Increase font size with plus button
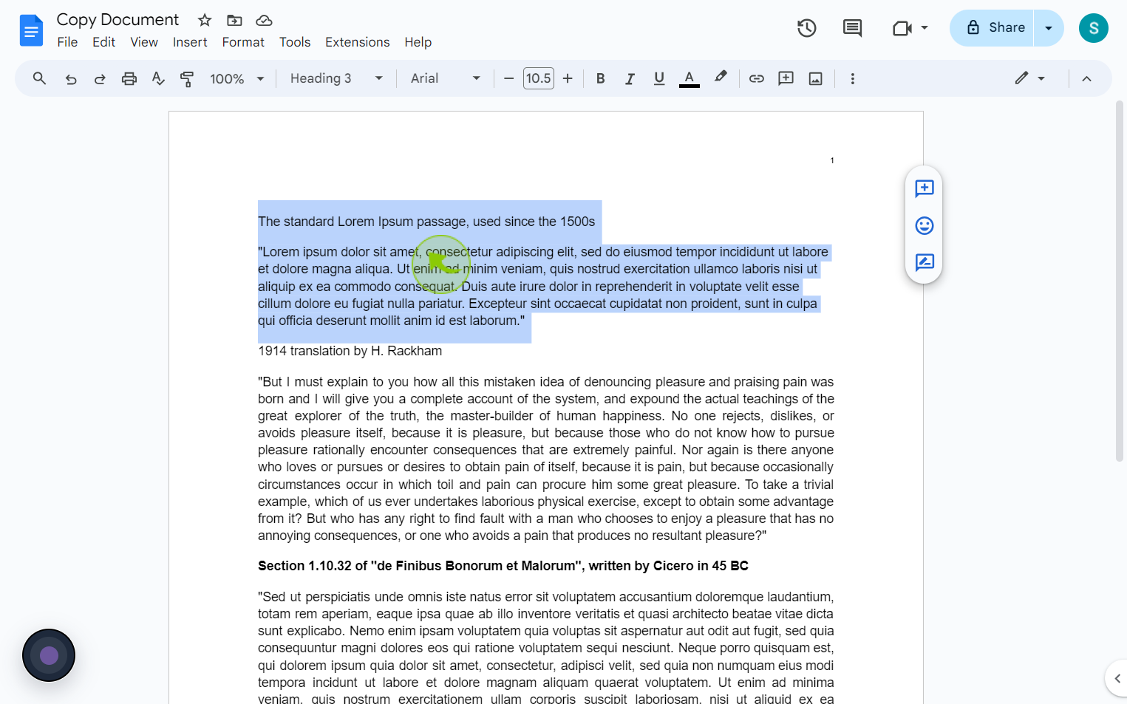Image resolution: width=1127 pixels, height=704 pixels. tap(568, 78)
